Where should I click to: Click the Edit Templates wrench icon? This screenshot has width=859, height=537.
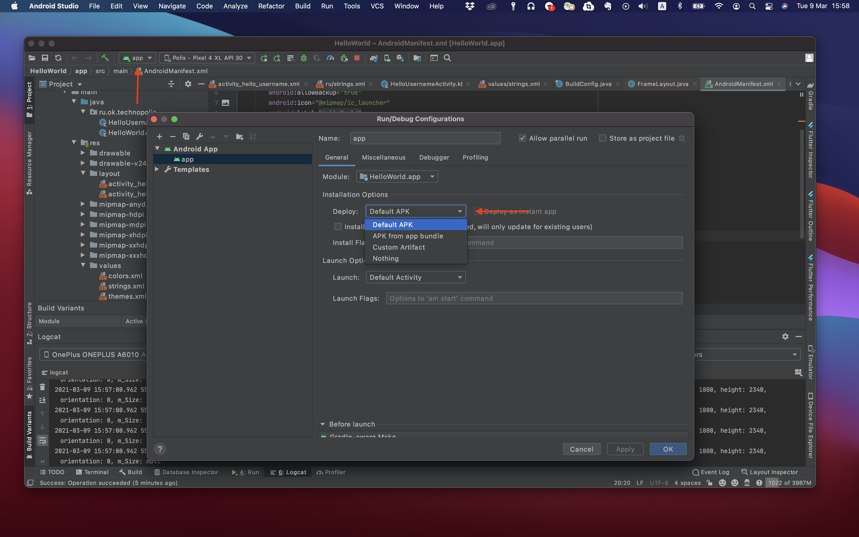pyautogui.click(x=199, y=137)
